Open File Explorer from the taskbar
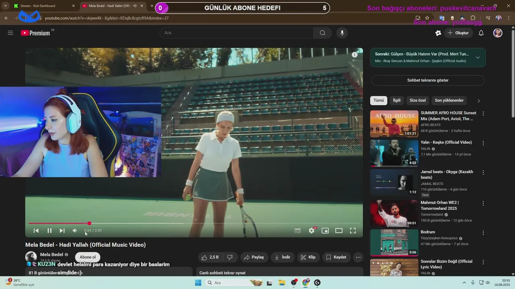This screenshot has width=515, height=289. click(x=282, y=283)
